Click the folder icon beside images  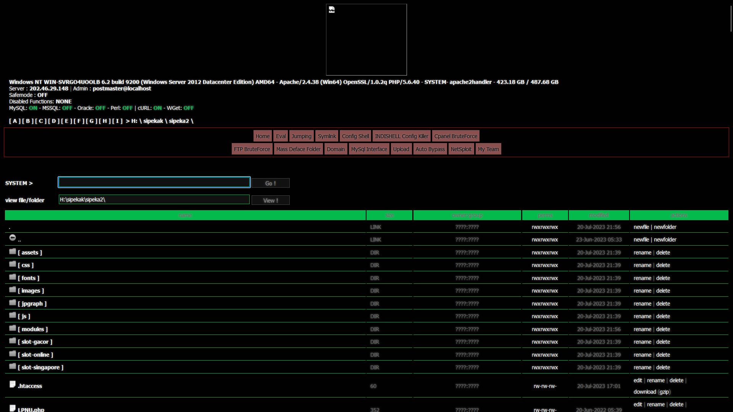coord(13,290)
